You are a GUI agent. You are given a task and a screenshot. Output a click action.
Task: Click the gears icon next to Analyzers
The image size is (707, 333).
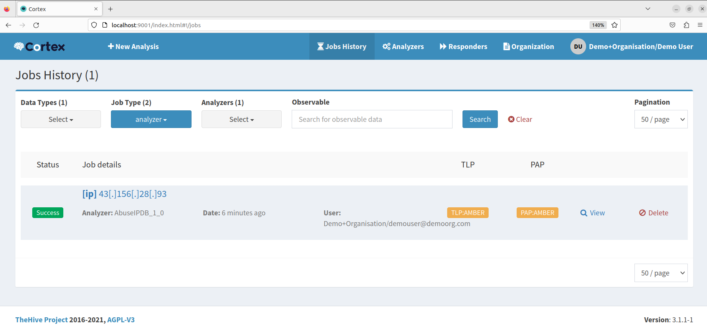point(387,46)
